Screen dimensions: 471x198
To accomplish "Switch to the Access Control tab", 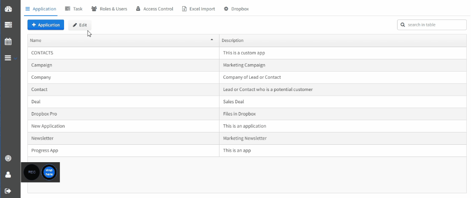I will (154, 8).
